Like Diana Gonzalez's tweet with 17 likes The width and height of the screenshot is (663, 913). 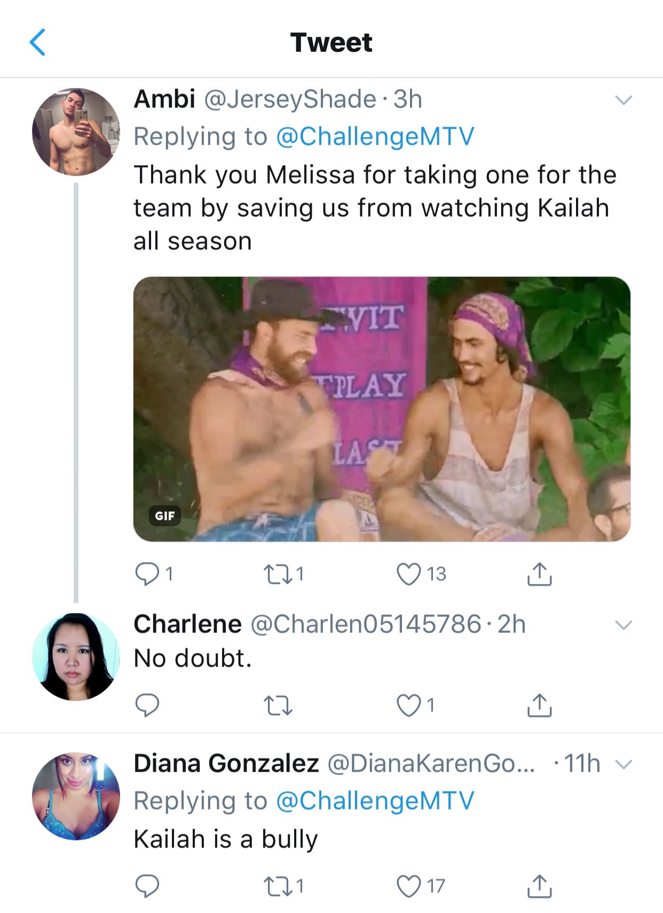(x=409, y=886)
